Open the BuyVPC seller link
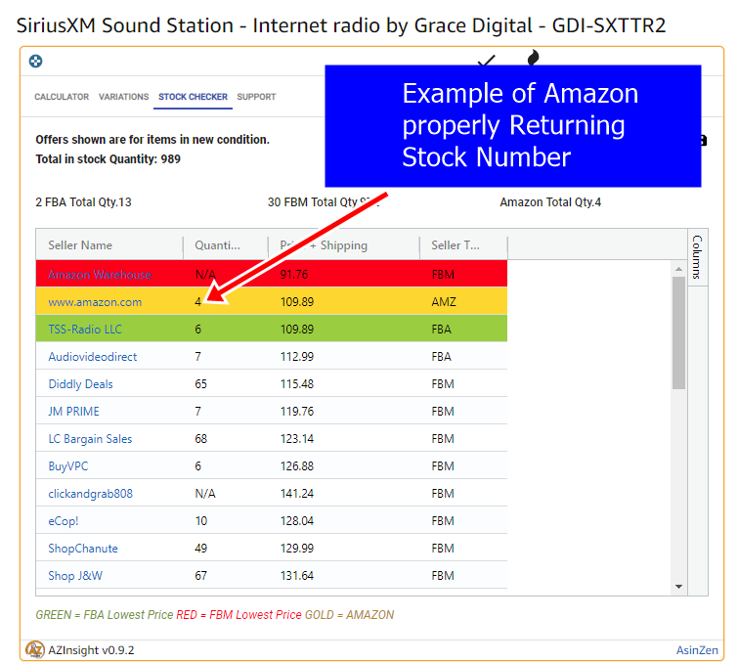The height and width of the screenshot is (662, 738). [68, 466]
